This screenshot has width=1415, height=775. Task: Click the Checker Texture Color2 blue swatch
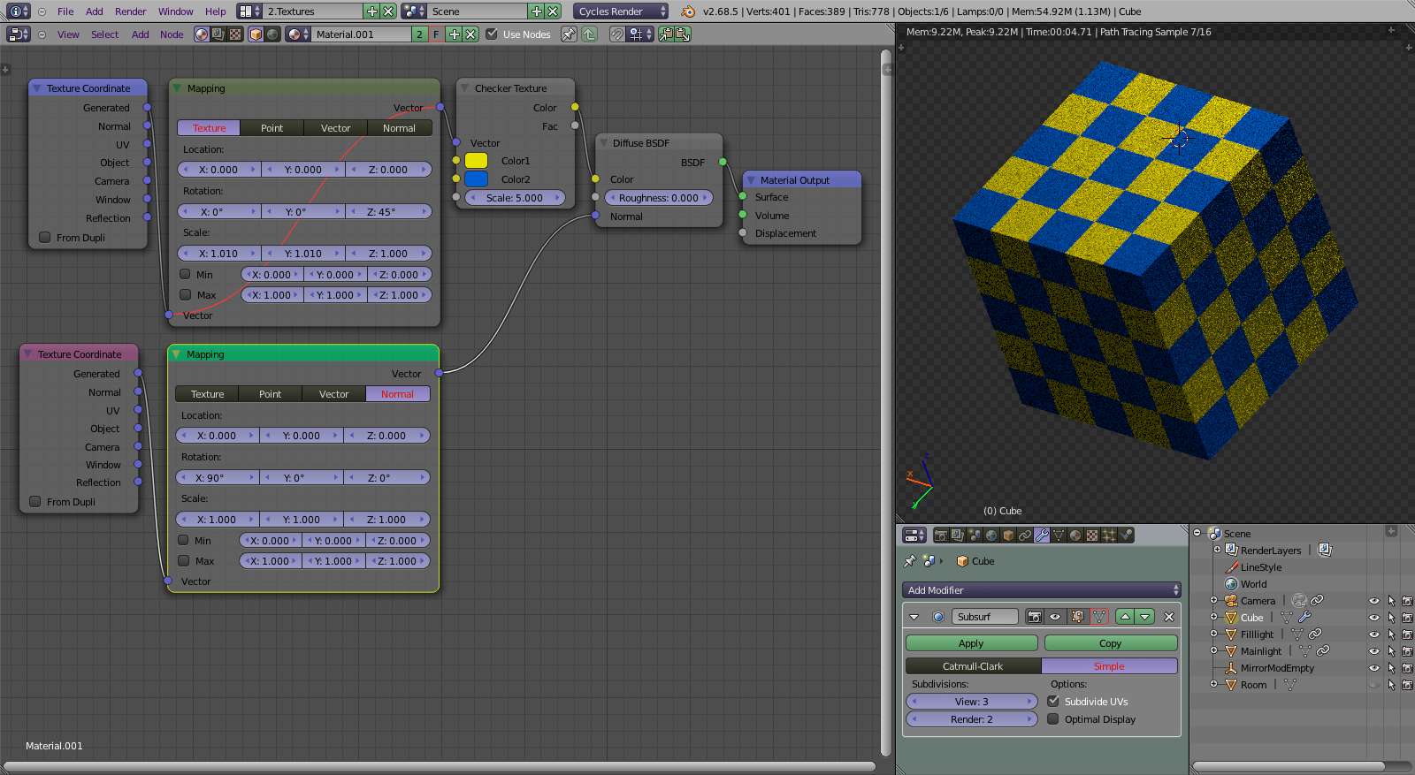coord(476,179)
